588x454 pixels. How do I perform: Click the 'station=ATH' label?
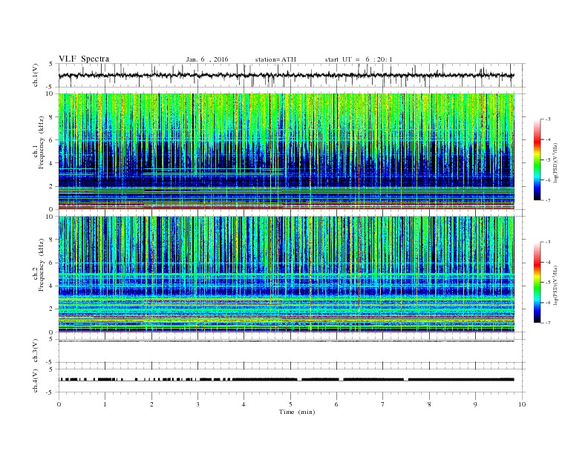coord(275,59)
